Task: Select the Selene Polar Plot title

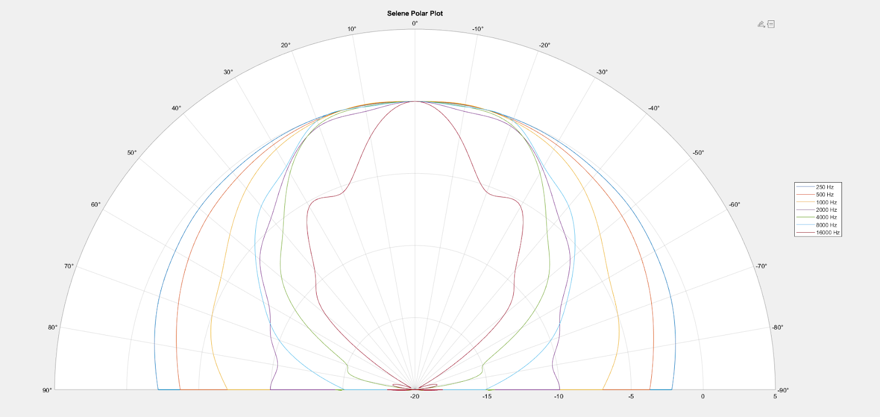Action: click(415, 13)
